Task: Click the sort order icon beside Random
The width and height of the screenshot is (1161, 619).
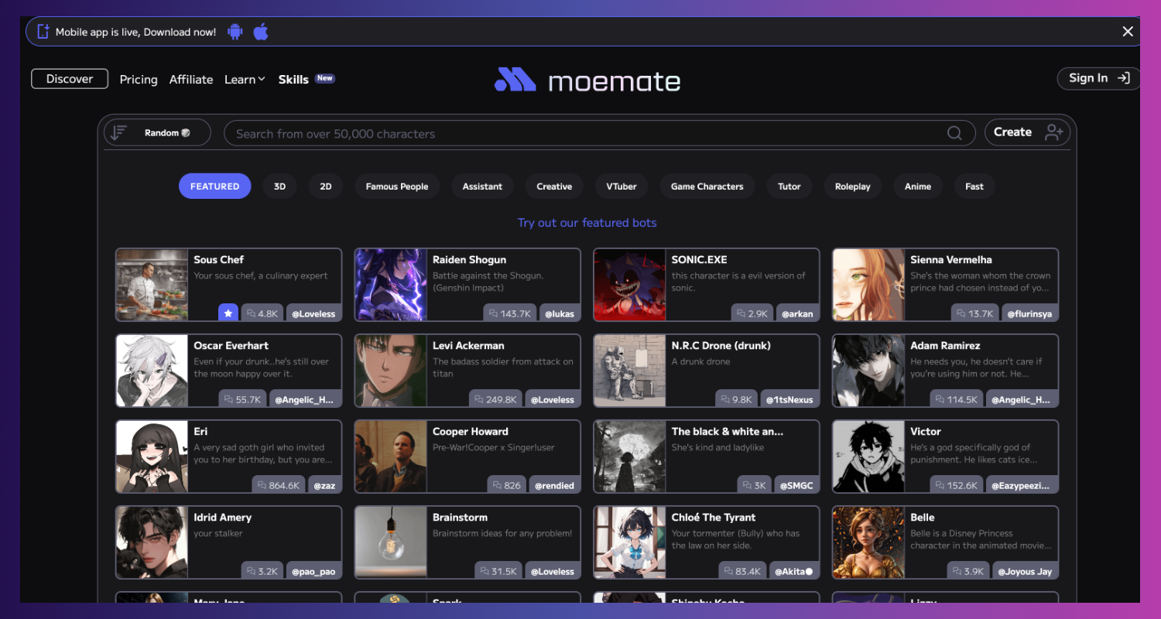Action: [119, 132]
